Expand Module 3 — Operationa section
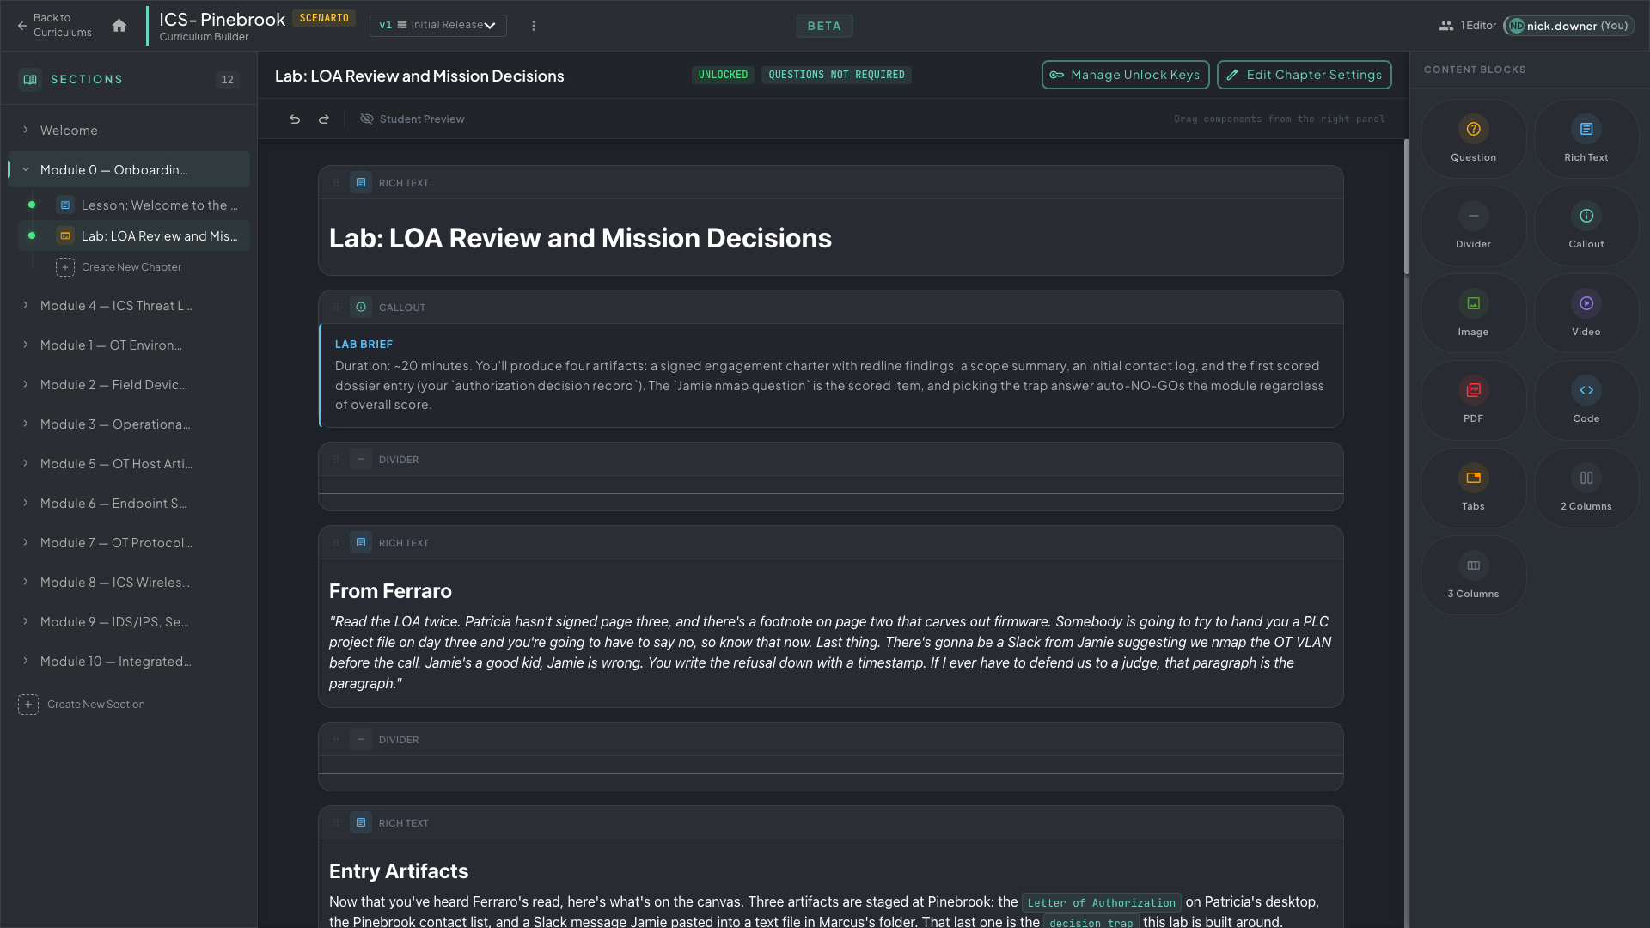 [x=26, y=424]
